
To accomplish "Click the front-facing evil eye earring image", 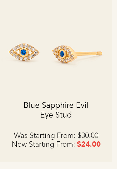I will coord(24,52).
